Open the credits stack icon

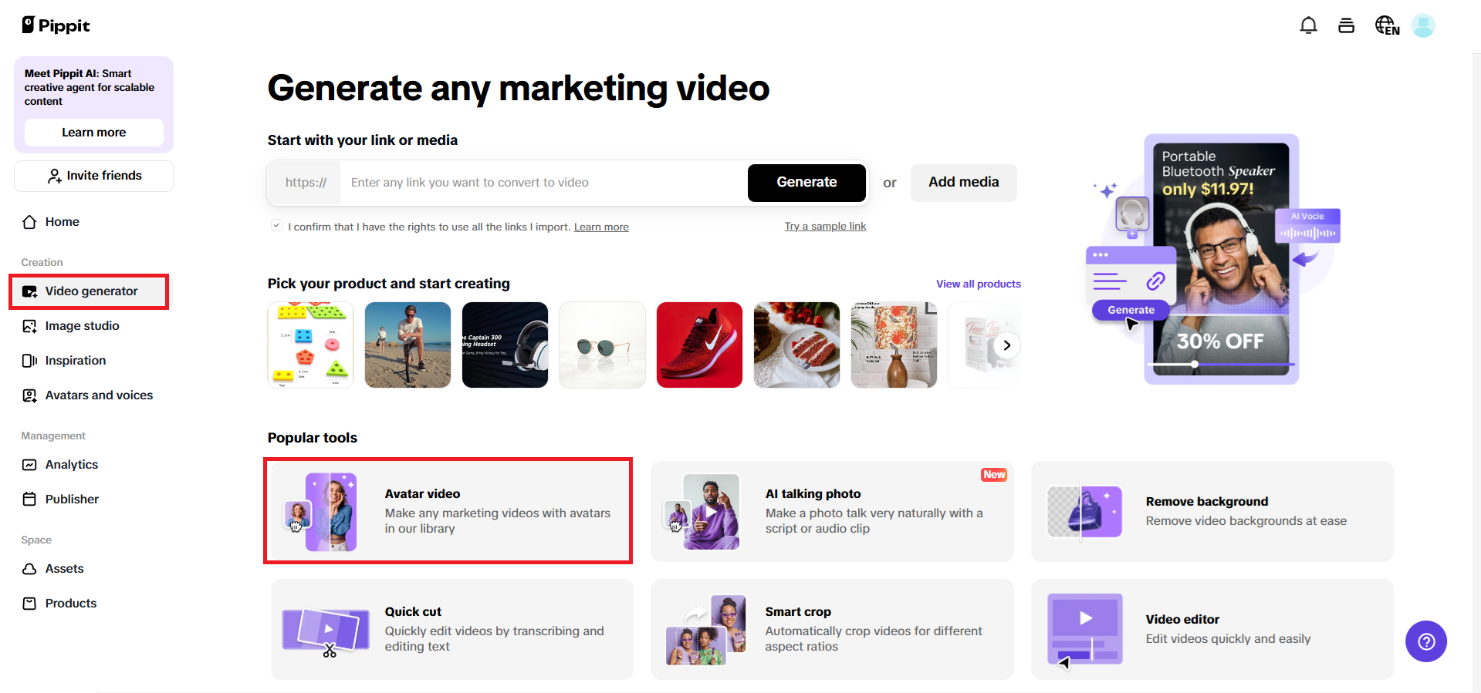tap(1346, 25)
